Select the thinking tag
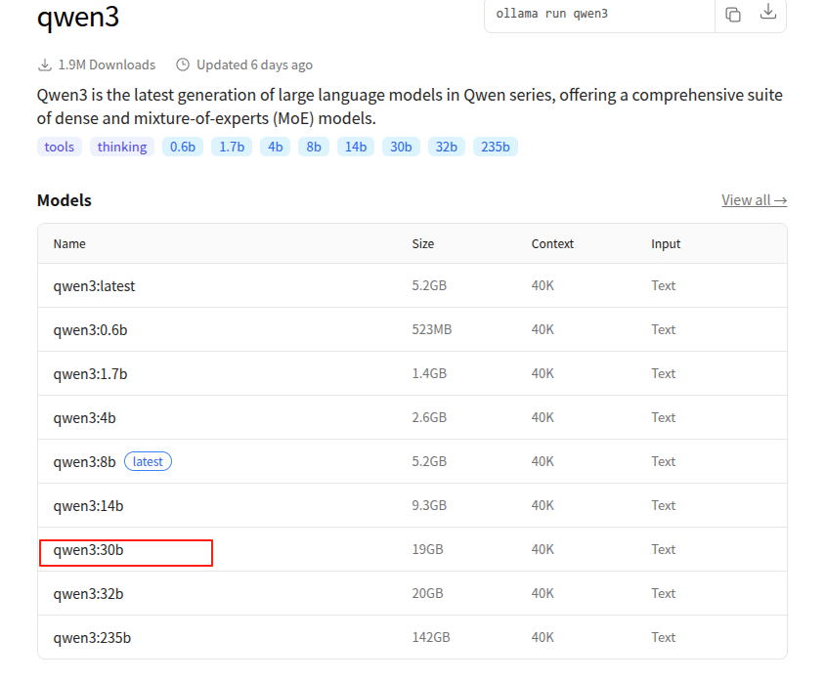This screenshot has height=682, width=826. (x=122, y=147)
